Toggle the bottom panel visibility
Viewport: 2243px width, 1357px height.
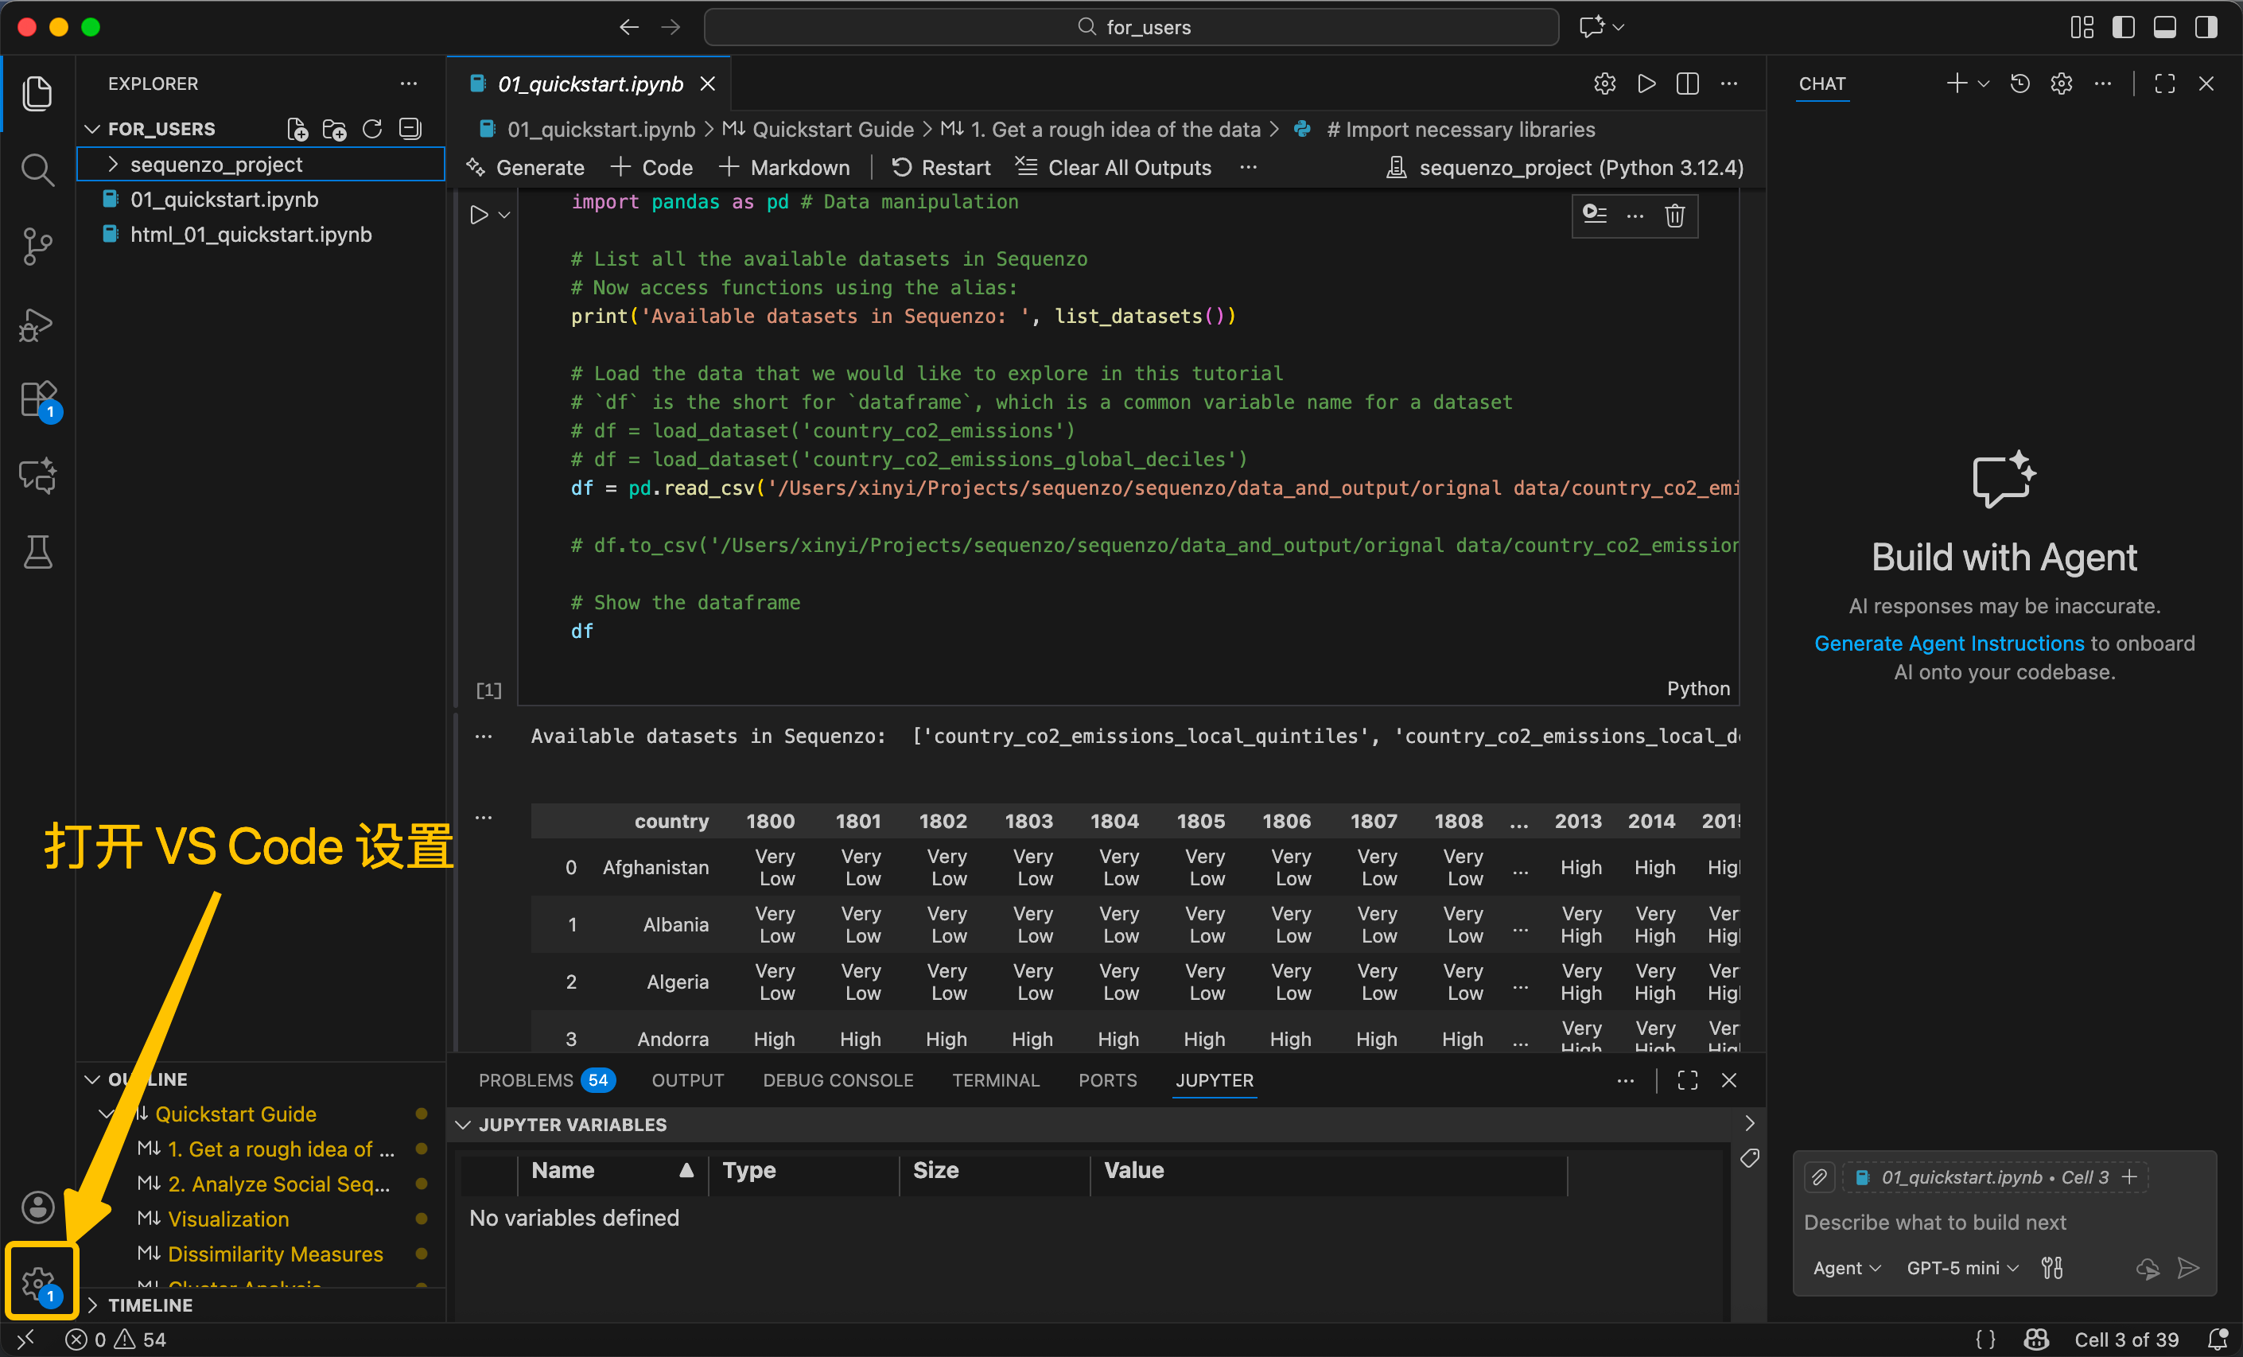click(2165, 27)
